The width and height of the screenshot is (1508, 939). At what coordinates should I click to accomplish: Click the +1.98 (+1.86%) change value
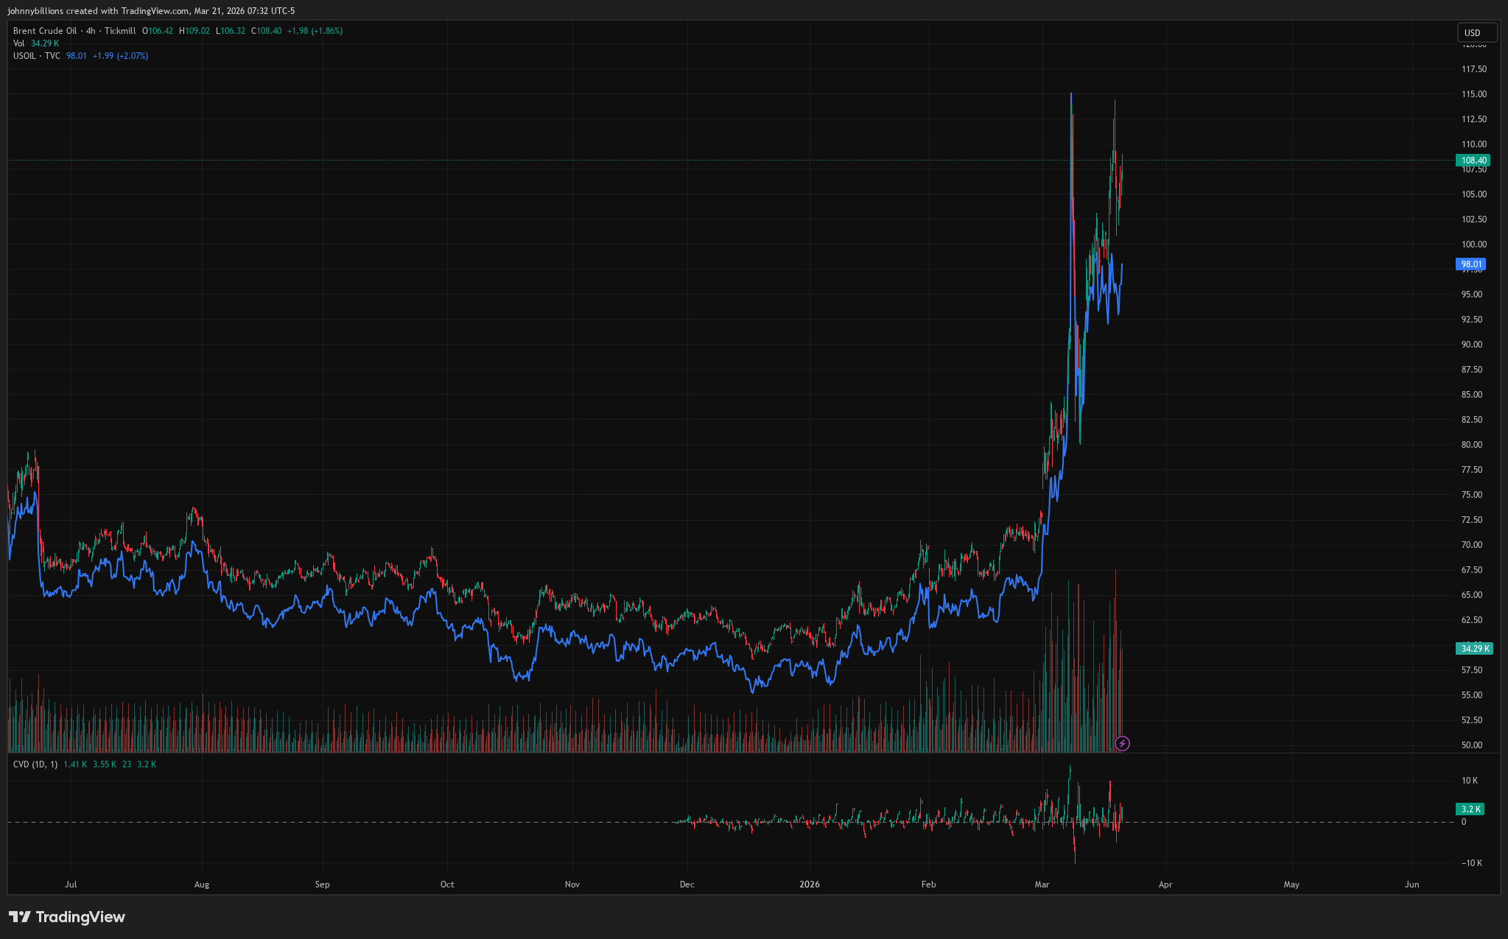(315, 31)
